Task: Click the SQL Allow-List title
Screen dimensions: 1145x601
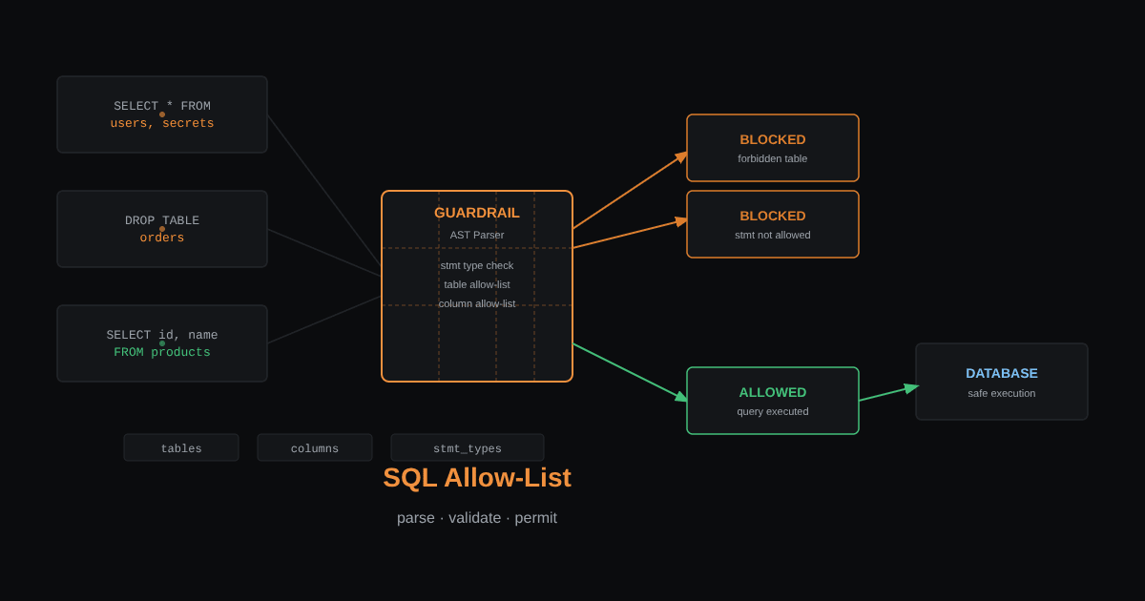Action: (477, 477)
